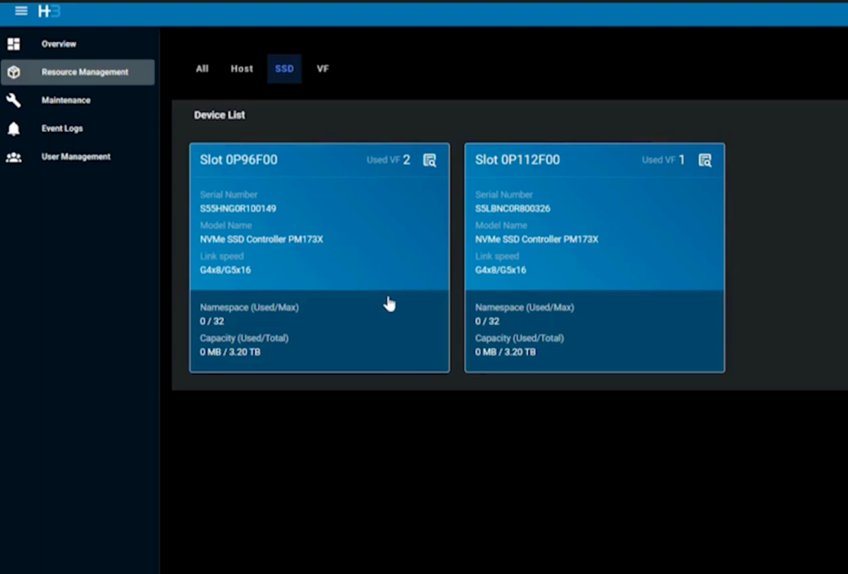Click Used VF 1 on Slot 0P112F00
The height and width of the screenshot is (574, 848).
click(664, 160)
